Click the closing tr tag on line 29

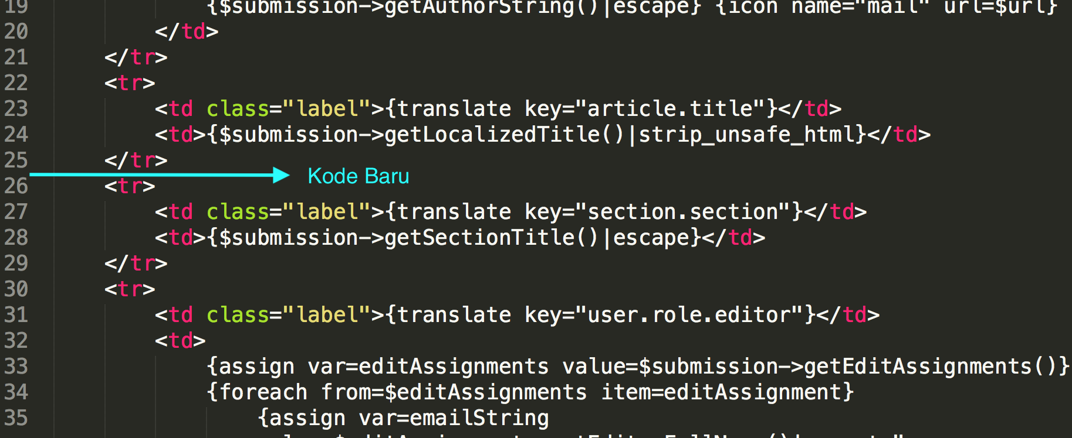(136, 264)
